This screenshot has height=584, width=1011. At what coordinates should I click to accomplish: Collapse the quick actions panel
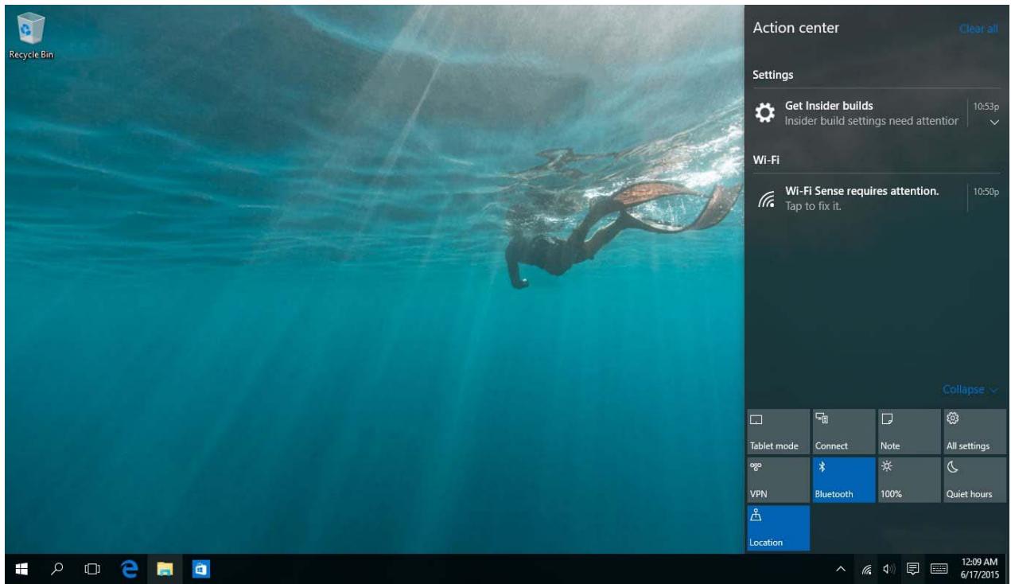click(969, 390)
